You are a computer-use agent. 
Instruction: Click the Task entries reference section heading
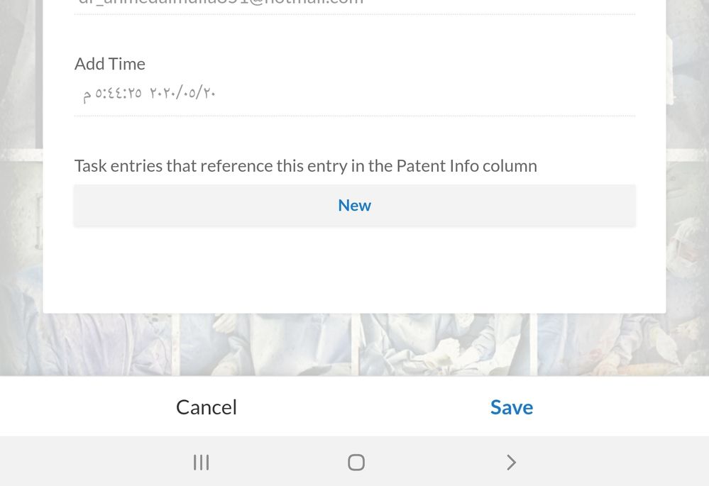click(306, 166)
